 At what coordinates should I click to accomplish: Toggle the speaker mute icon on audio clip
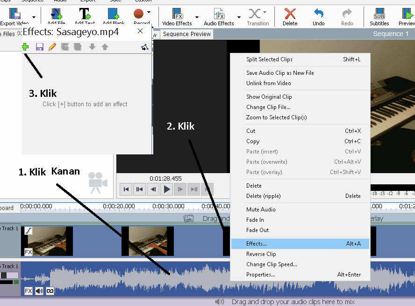pyautogui.click(x=39, y=291)
